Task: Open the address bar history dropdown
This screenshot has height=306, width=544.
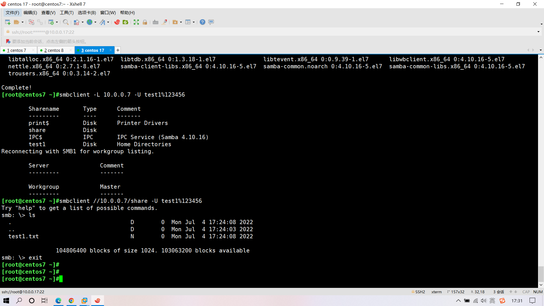Action: click(538, 32)
